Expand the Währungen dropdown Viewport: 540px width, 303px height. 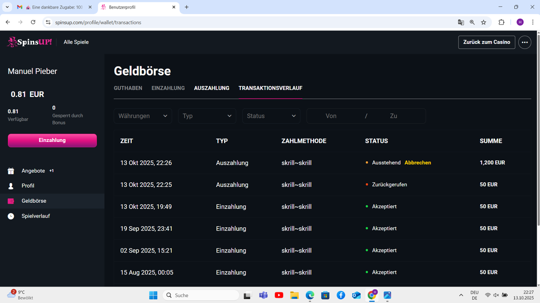pyautogui.click(x=143, y=116)
